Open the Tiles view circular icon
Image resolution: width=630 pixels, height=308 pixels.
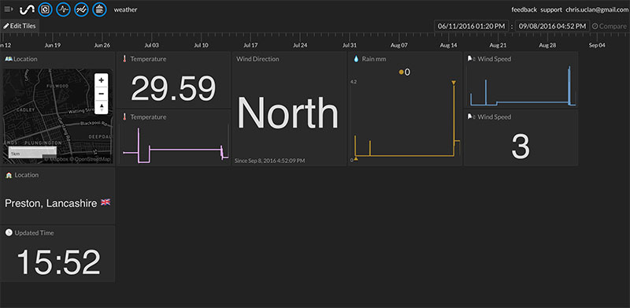(x=46, y=9)
